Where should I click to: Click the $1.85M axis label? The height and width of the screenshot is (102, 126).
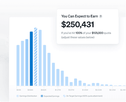(85, 90)
